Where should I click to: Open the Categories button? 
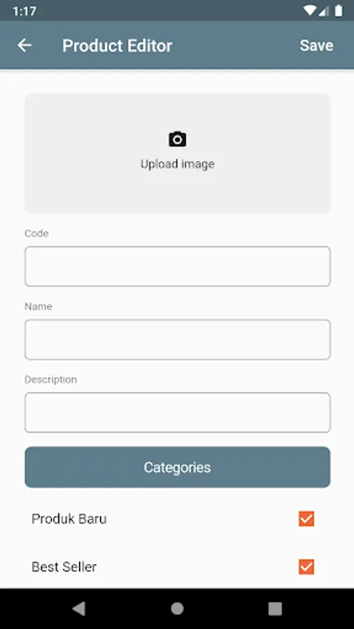tap(178, 468)
